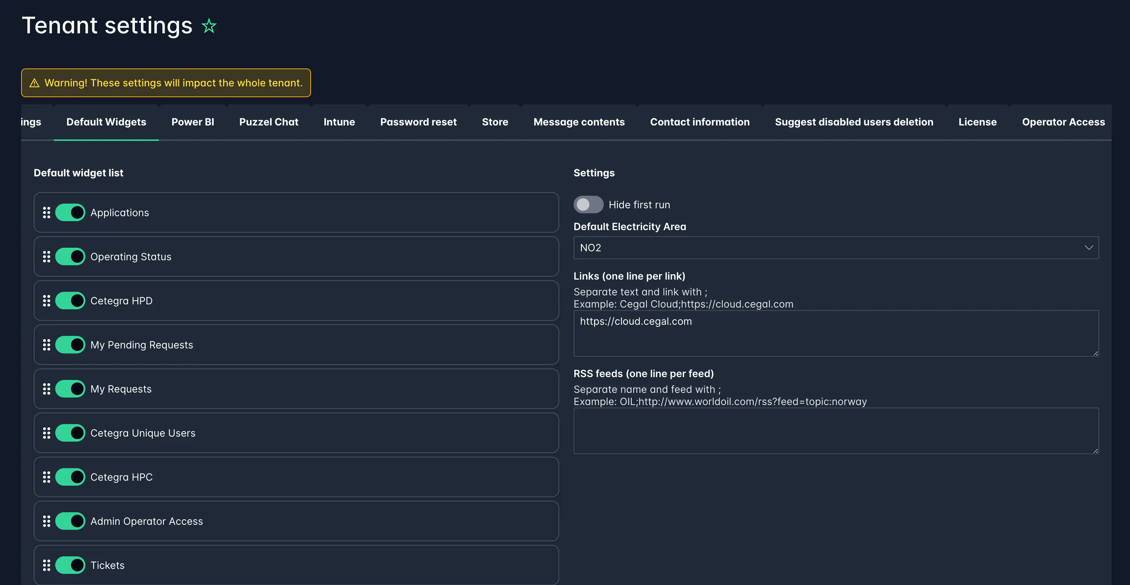Click the chevron arrow on NO2 dropdown

pyautogui.click(x=1088, y=248)
